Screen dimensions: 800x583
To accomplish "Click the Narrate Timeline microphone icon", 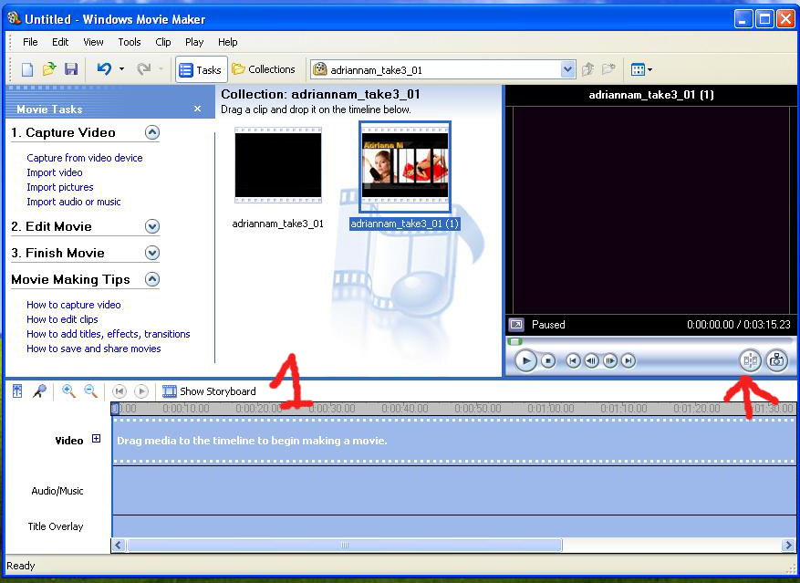I will [x=39, y=391].
